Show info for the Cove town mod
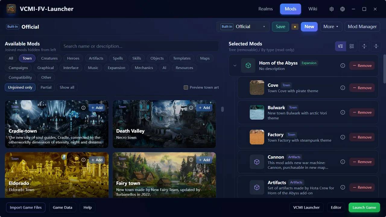The width and height of the screenshot is (386, 217). 343,88
